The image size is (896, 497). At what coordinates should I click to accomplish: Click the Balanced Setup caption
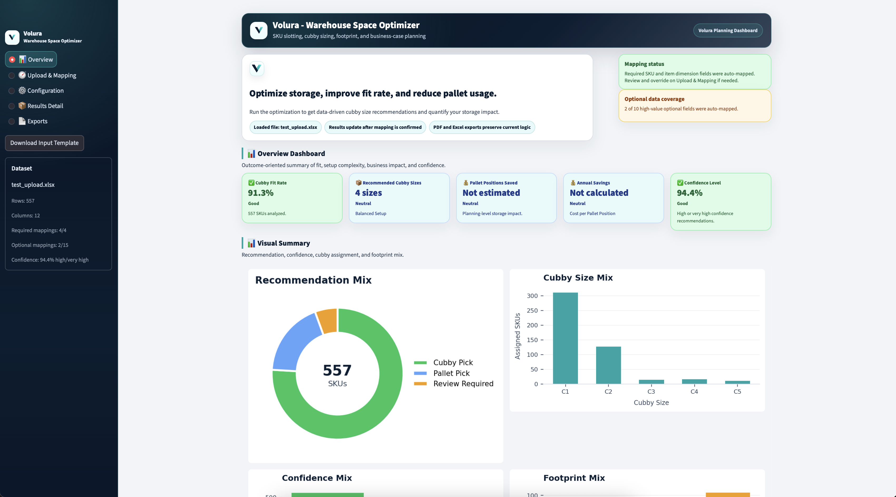(x=371, y=213)
